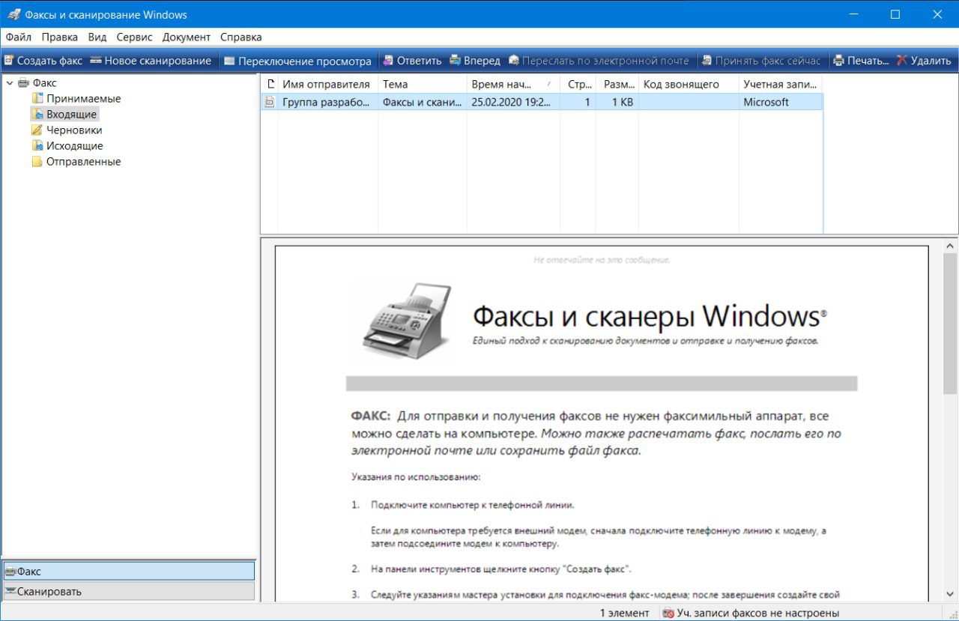Viewport: 959px width, 621px height.
Task: Open the Справка menu
Action: click(x=241, y=37)
